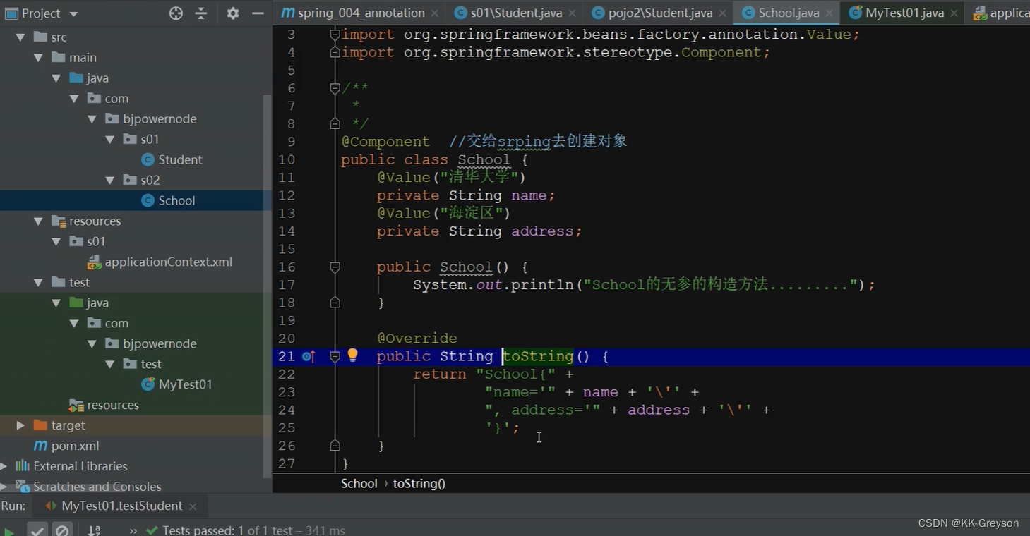This screenshot has height=536, width=1030.
Task: Select External Libraries node
Action: click(80, 466)
